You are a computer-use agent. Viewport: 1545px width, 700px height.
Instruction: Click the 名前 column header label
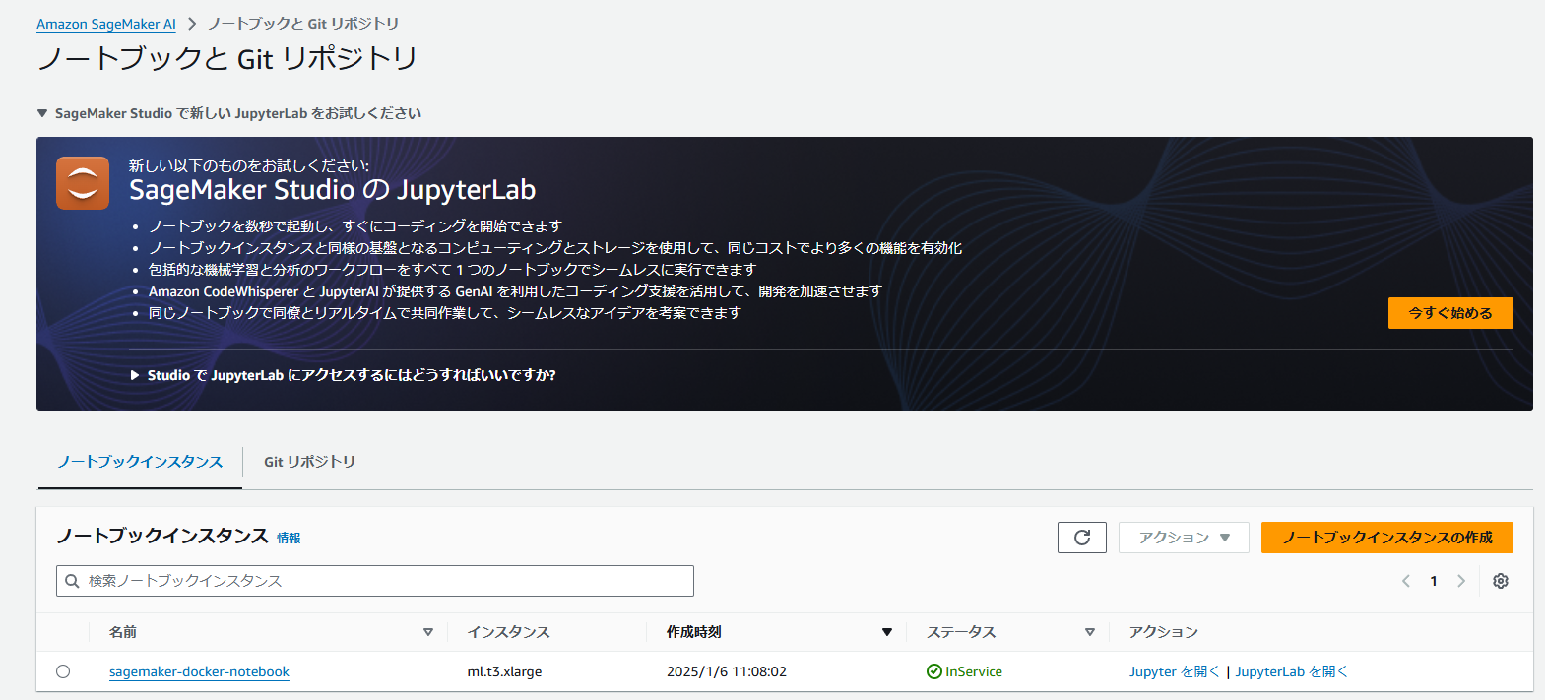[x=123, y=632]
